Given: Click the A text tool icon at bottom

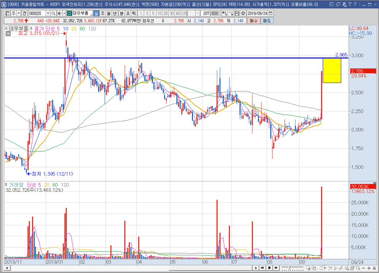Looking at the screenshot, I should pos(374,268).
